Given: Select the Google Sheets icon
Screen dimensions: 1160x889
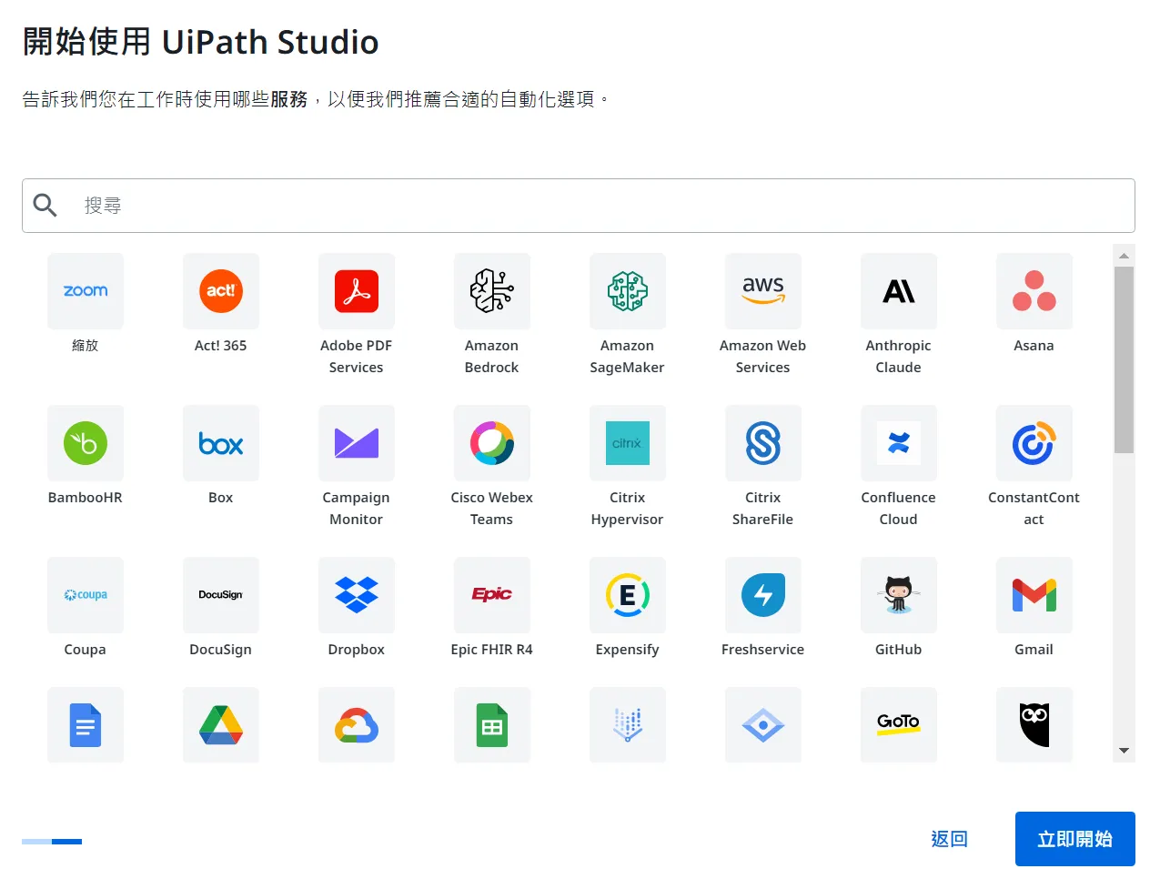Looking at the screenshot, I should click(x=492, y=725).
